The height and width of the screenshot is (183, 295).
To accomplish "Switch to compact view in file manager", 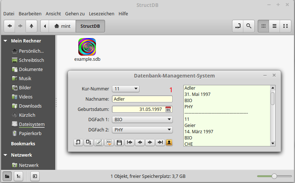I will click(x=285, y=26).
